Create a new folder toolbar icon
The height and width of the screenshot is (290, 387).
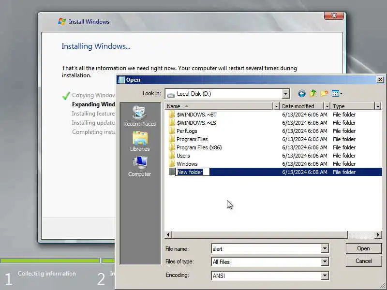tap(324, 93)
